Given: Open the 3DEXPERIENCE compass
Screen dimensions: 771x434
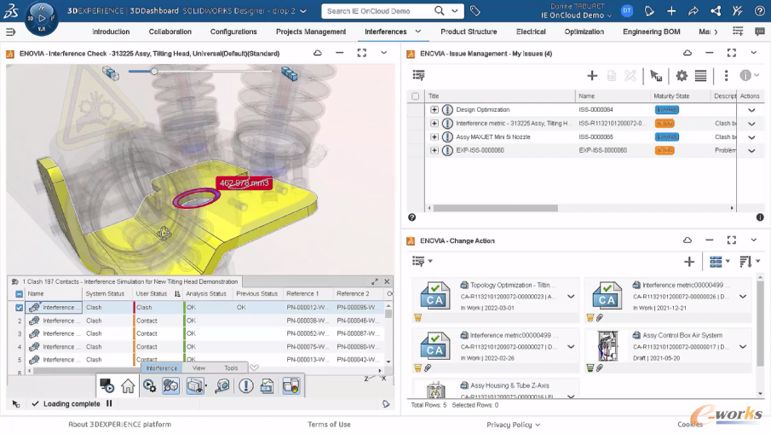Looking at the screenshot, I should (41, 18).
